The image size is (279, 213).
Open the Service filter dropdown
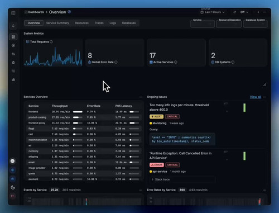(203, 24)
